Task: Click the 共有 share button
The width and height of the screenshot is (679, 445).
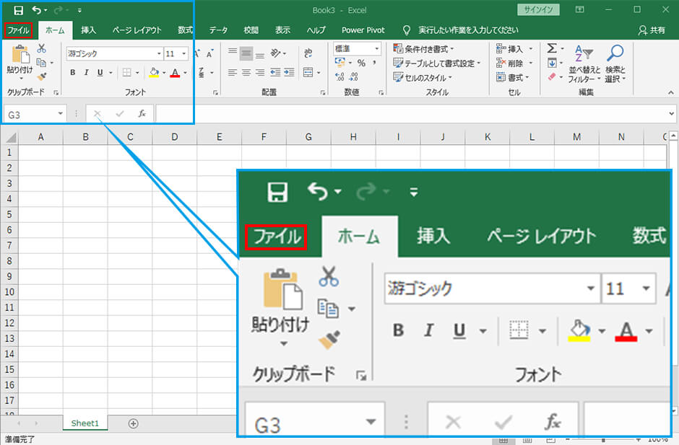Action: [x=652, y=30]
